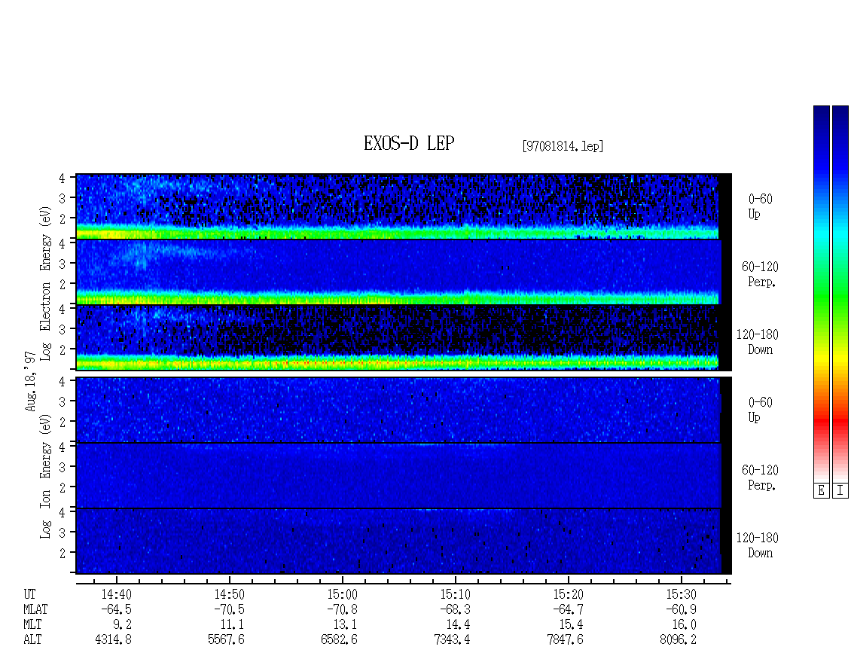Click the MLAT value -68.3
Viewport: 851px width, 659px height.
click(455, 609)
